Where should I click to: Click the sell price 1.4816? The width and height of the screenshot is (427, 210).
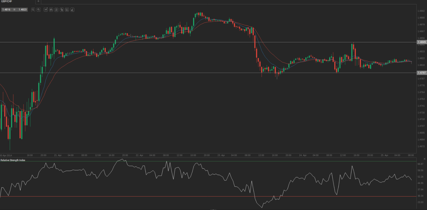coord(6,10)
